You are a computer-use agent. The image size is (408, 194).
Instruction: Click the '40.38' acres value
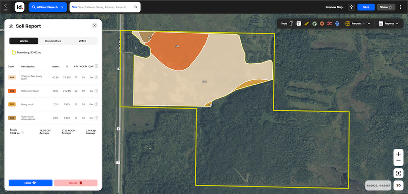(55, 77)
